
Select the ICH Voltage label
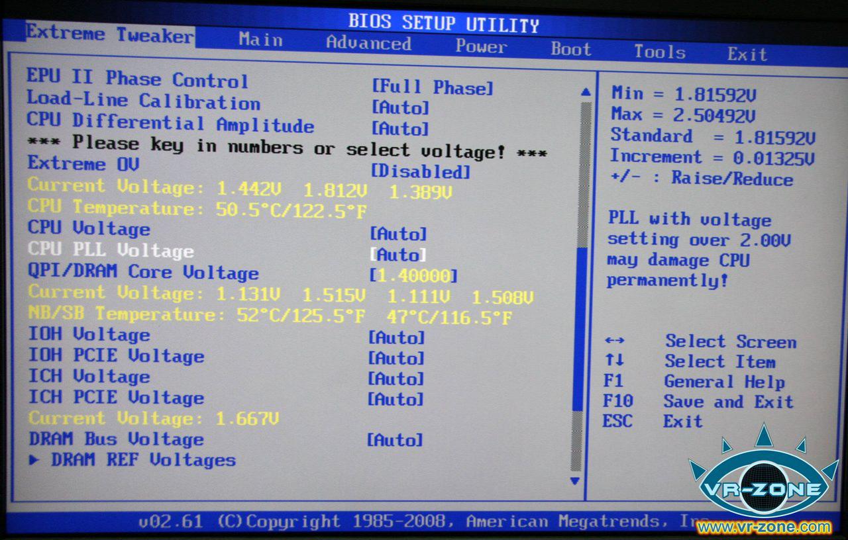(x=89, y=377)
